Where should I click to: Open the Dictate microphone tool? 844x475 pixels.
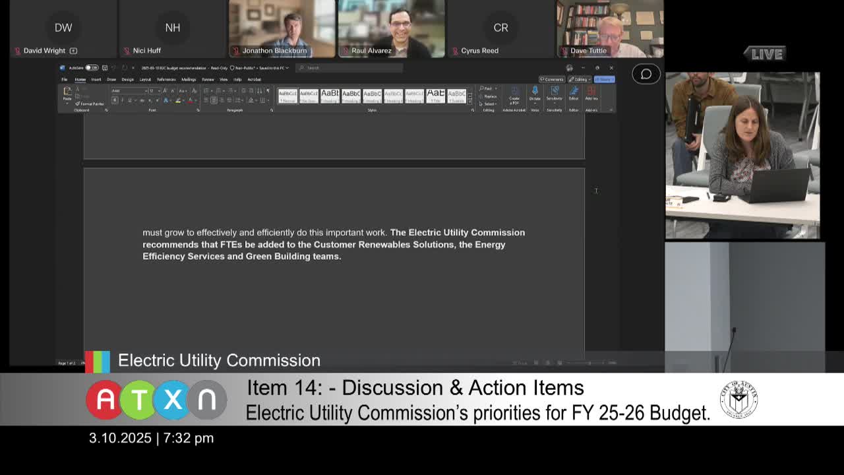click(535, 92)
